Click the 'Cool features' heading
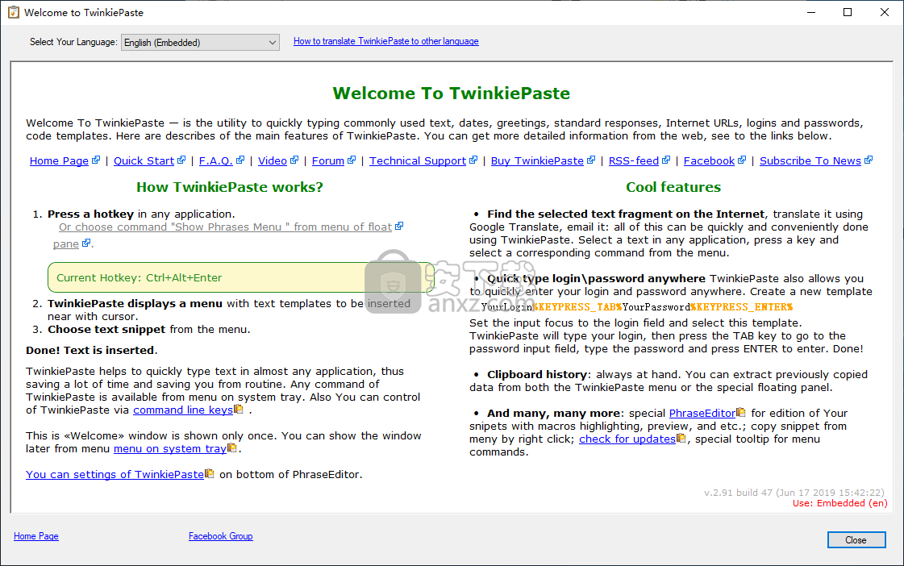 point(673,187)
